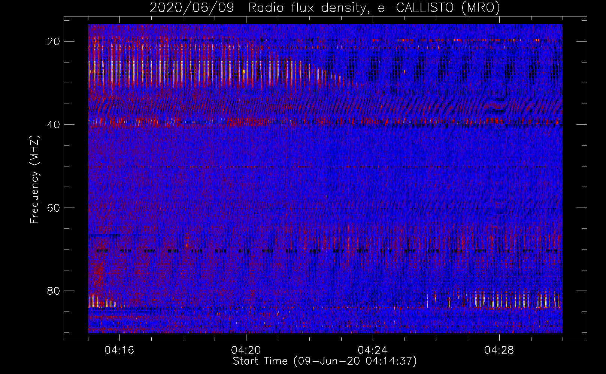Screen dimensions: 606x374
Task: Click the 04:16 time tick label
Action: click(x=119, y=350)
